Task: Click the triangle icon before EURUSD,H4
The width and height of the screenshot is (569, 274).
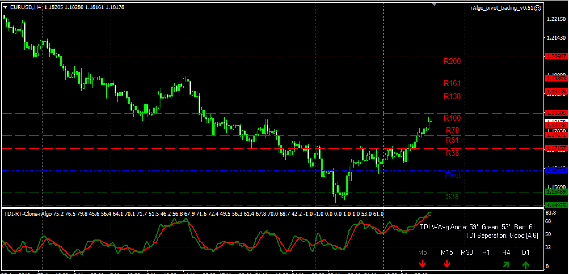Action: 5,7
